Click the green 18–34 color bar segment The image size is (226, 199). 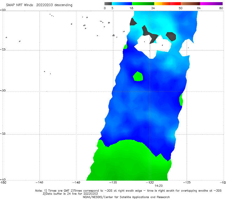pos(143,4)
